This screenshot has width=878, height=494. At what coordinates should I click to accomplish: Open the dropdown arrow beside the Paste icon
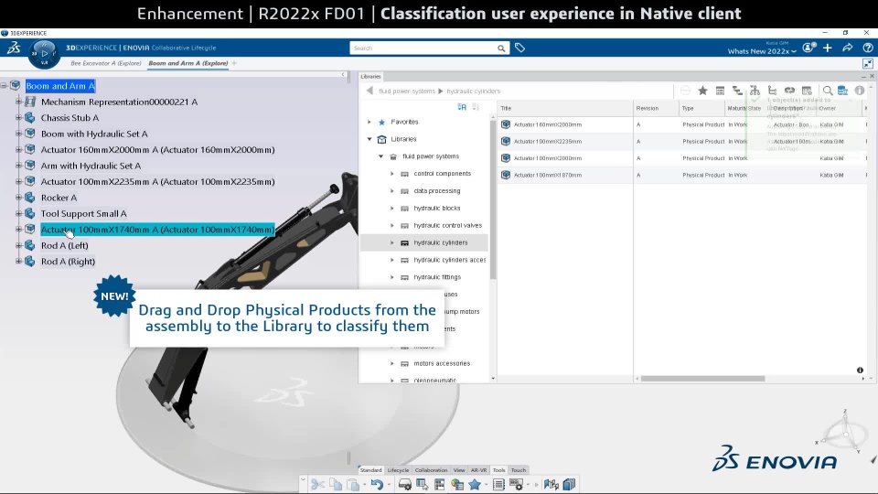pos(364,485)
